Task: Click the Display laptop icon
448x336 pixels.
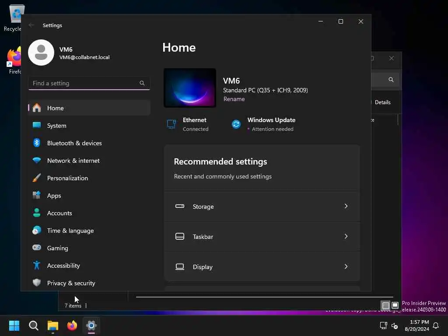Action: click(180, 266)
